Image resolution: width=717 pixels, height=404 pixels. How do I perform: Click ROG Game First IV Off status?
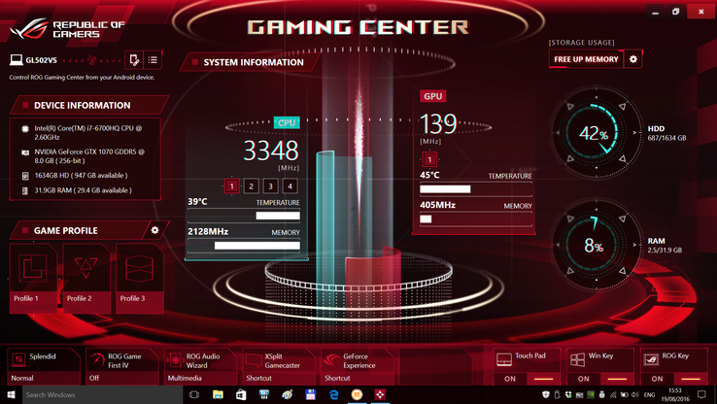[x=94, y=378]
